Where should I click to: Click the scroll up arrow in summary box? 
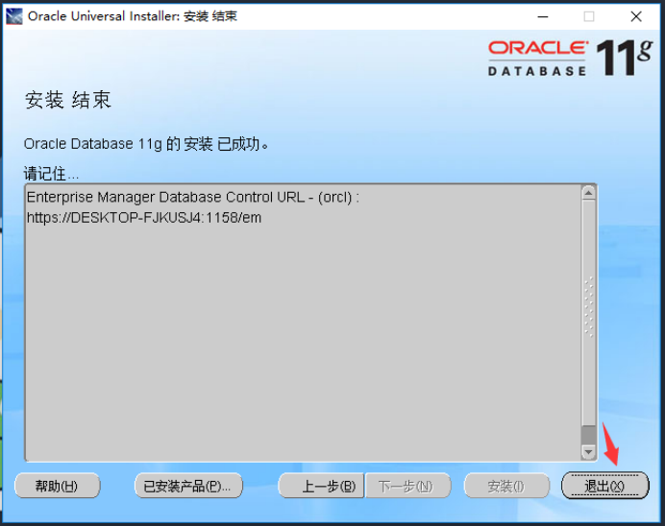pos(588,193)
